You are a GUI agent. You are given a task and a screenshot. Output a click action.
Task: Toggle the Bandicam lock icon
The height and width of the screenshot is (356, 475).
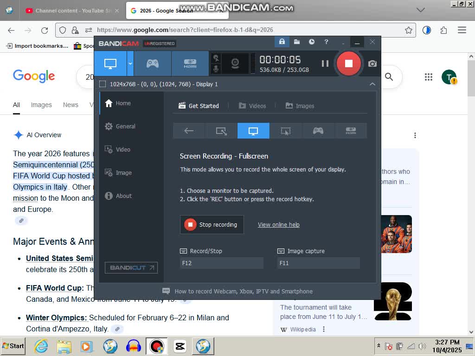(282, 42)
